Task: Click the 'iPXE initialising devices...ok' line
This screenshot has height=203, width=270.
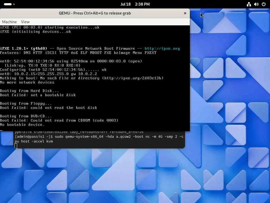Action: 35,32
